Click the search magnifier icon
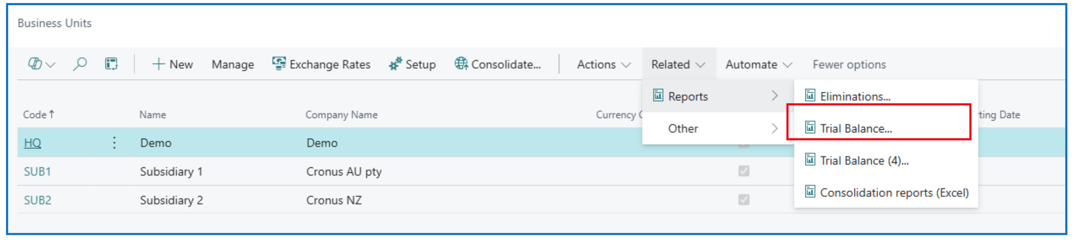Viewport: 1075px width, 240px height. [80, 64]
